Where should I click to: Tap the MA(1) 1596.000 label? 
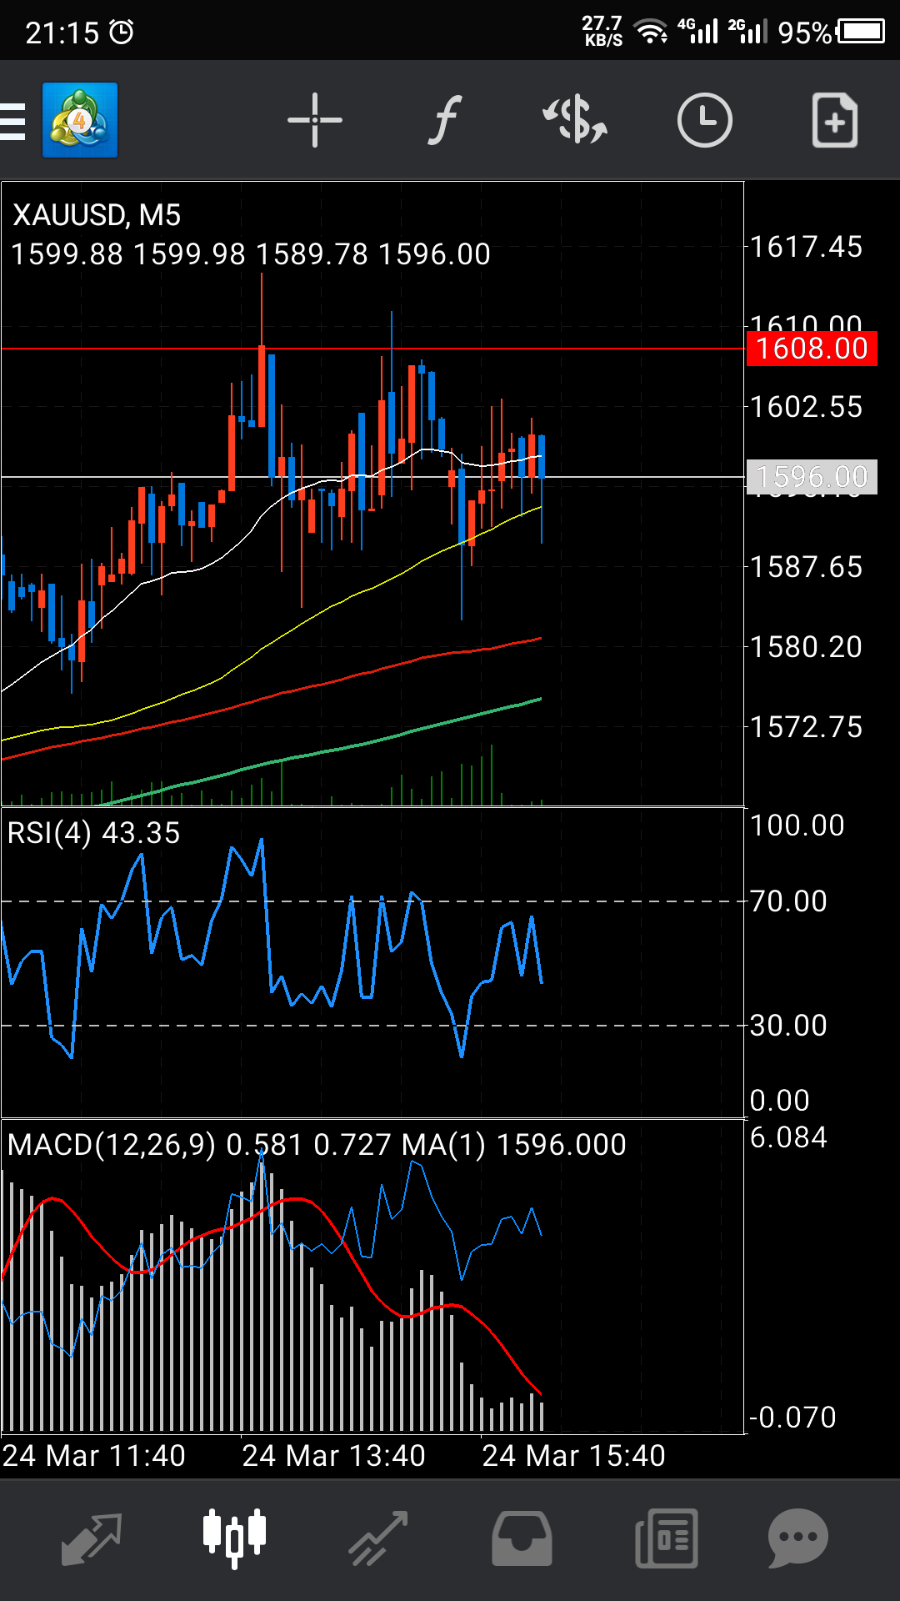[x=514, y=1145]
